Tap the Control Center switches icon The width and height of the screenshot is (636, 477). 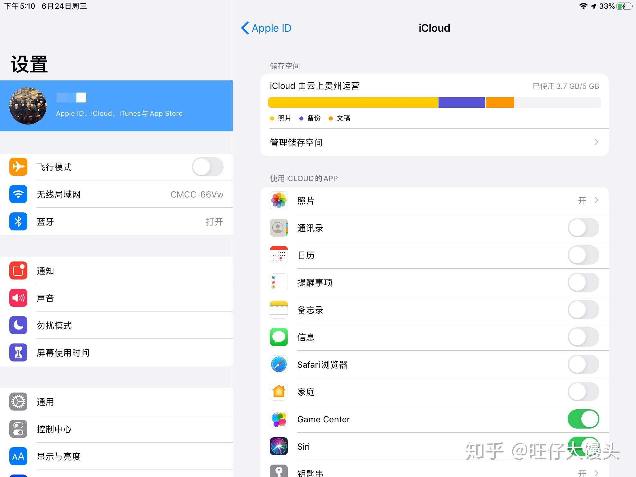click(x=18, y=429)
